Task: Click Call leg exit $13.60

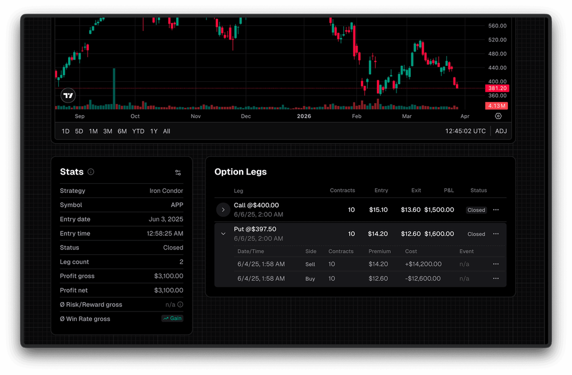Action: click(410, 210)
